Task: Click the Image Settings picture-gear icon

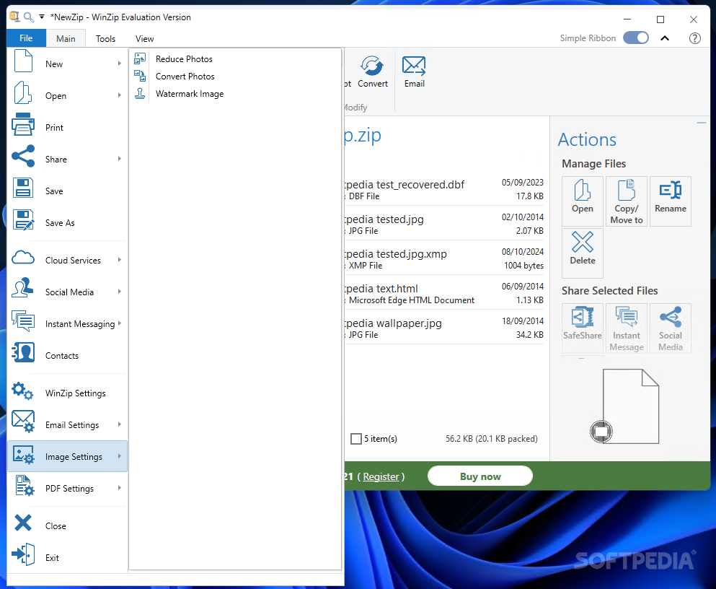Action: [23, 455]
